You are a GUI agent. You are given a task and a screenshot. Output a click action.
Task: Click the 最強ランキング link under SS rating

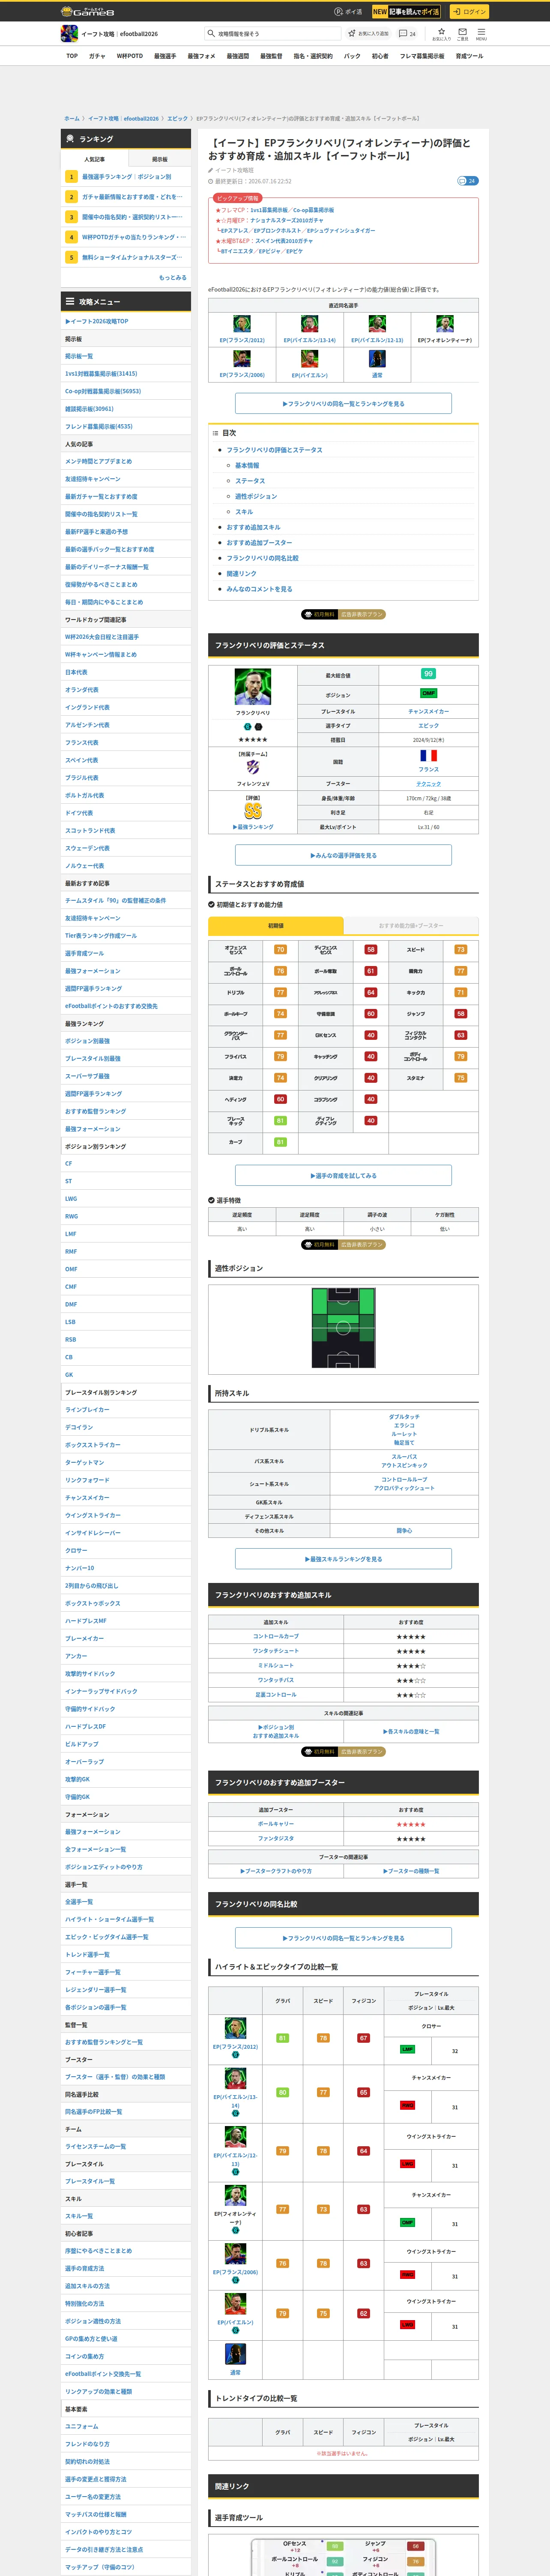click(x=253, y=827)
